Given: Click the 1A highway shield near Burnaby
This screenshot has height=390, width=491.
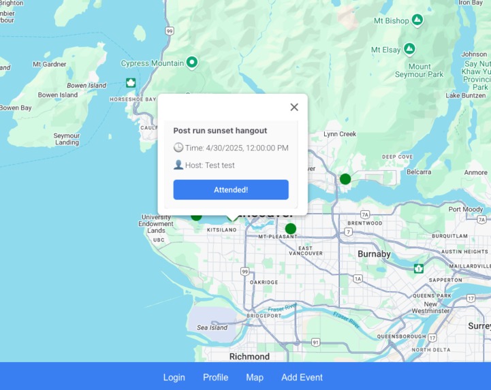Looking at the screenshot, I should [x=358, y=278].
